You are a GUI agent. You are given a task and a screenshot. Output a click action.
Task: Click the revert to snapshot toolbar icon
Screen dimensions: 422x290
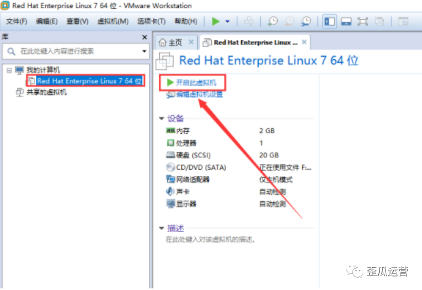click(290, 21)
